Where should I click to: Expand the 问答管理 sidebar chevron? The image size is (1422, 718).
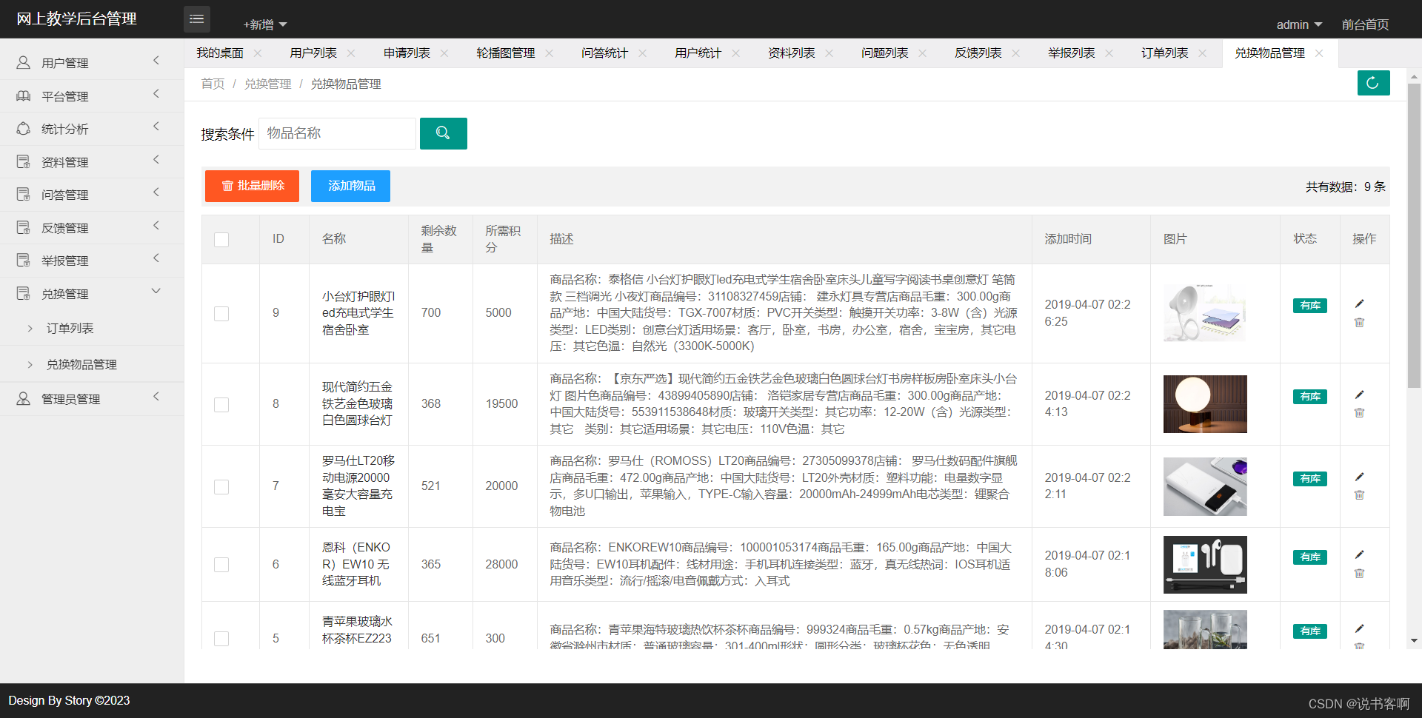click(x=156, y=192)
